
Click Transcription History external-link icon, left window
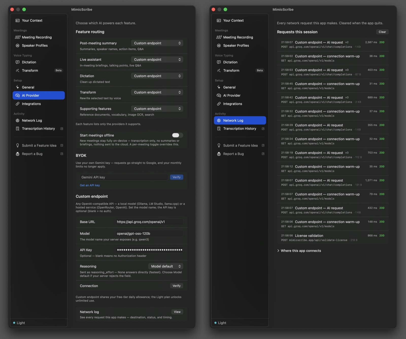[62, 129]
